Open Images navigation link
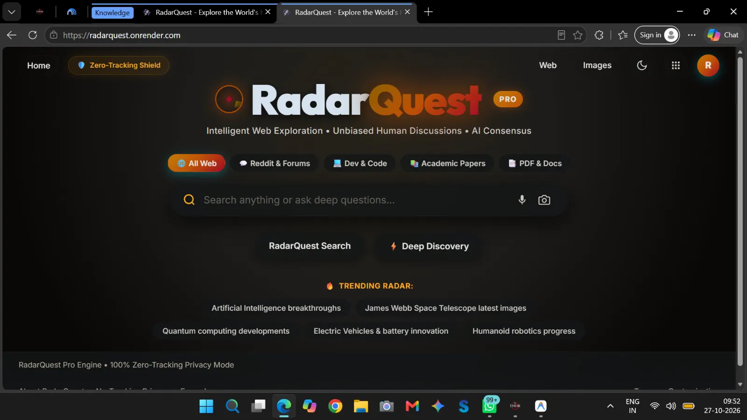The width and height of the screenshot is (747, 420). (x=597, y=65)
